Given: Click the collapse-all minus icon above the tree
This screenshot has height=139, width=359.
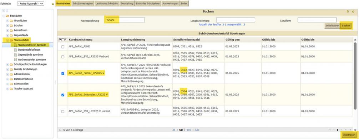Looking at the screenshot, I should coord(7,11).
